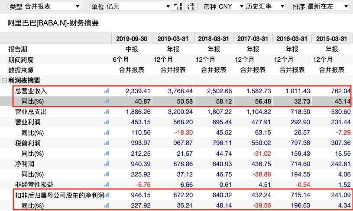Viewport: 353px width, 211px height.
Task: Open the 历史汇率 dropdown
Action: [265, 6]
